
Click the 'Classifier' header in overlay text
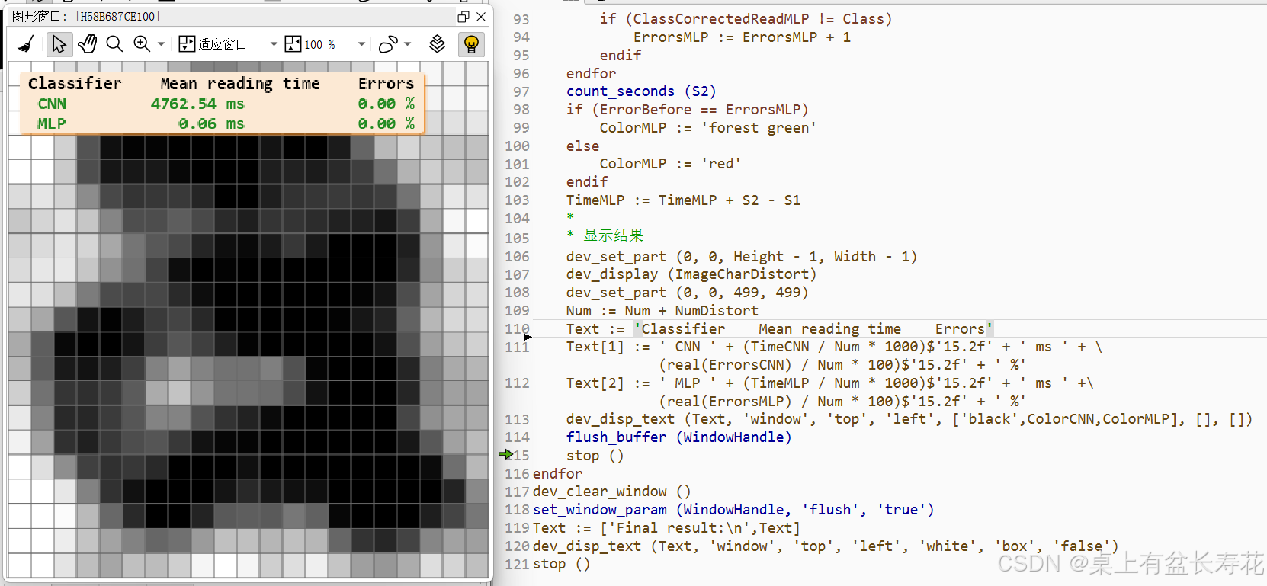(x=75, y=83)
